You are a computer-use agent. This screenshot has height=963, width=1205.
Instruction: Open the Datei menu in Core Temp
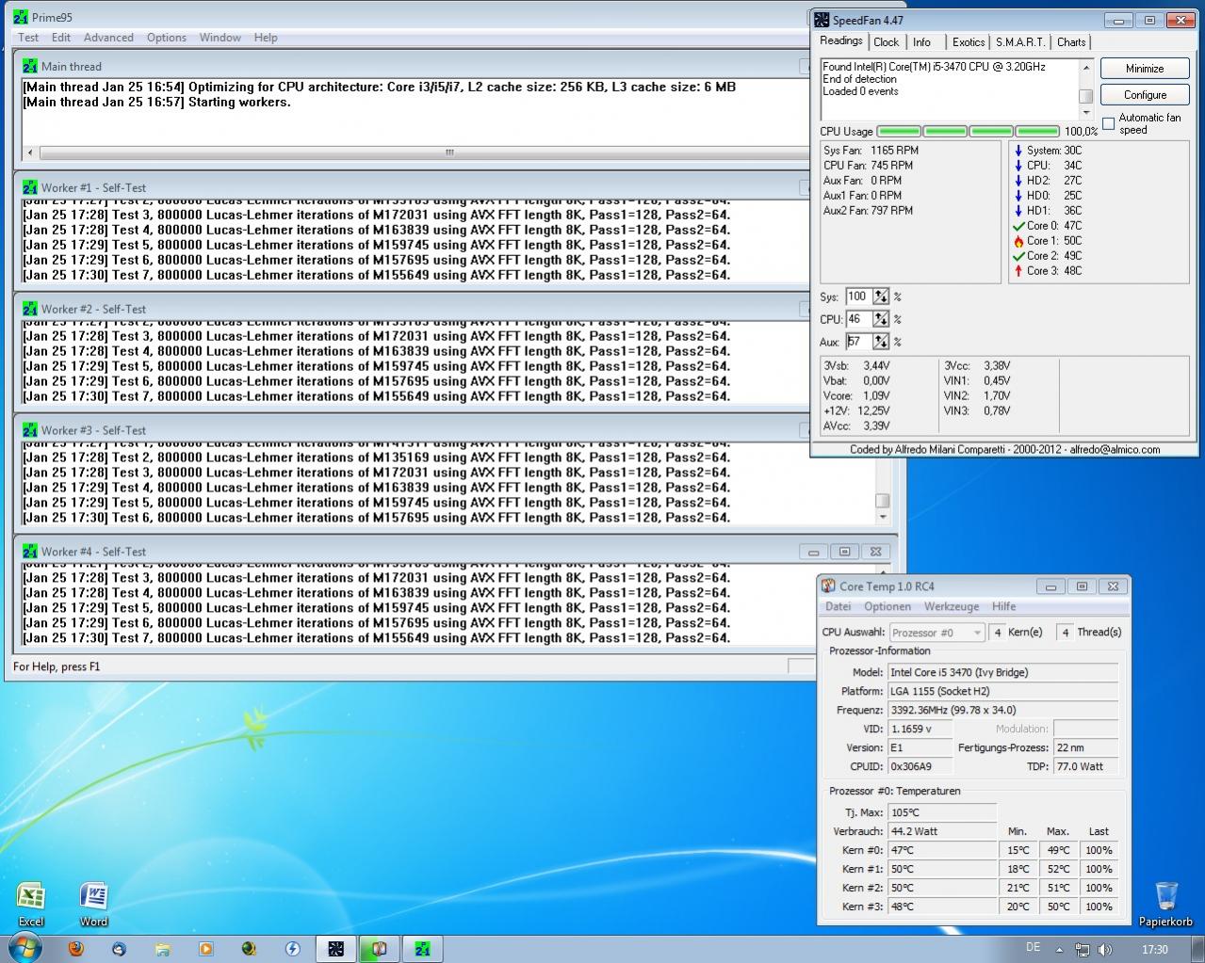[839, 607]
